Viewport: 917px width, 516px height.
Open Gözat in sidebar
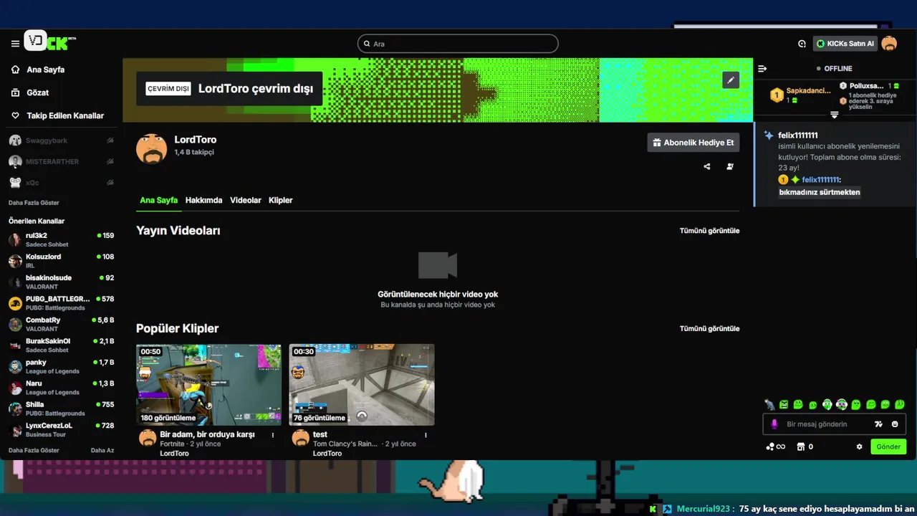click(30, 92)
